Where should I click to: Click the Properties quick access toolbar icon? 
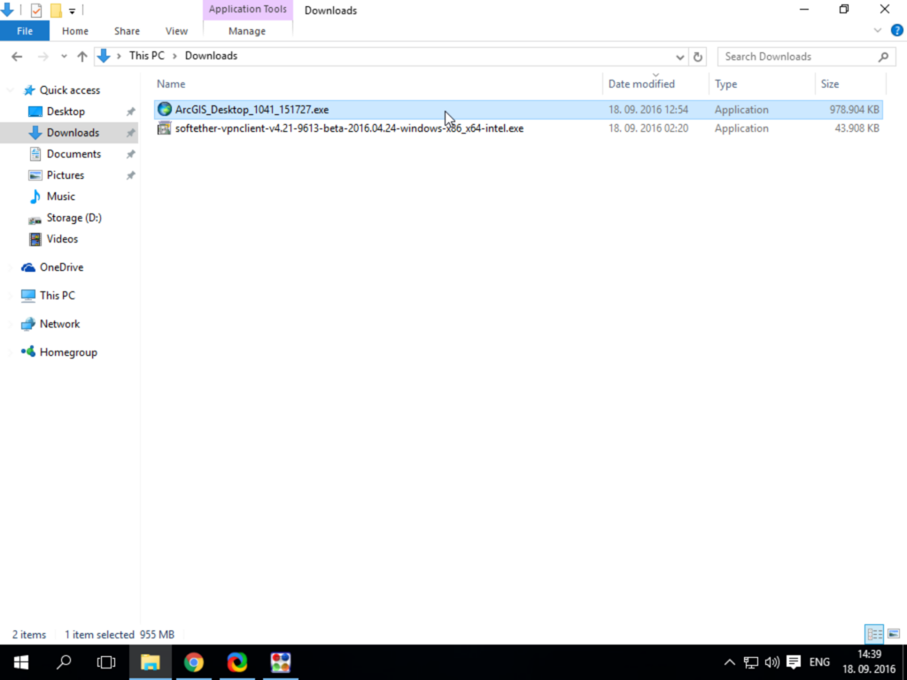(35, 10)
